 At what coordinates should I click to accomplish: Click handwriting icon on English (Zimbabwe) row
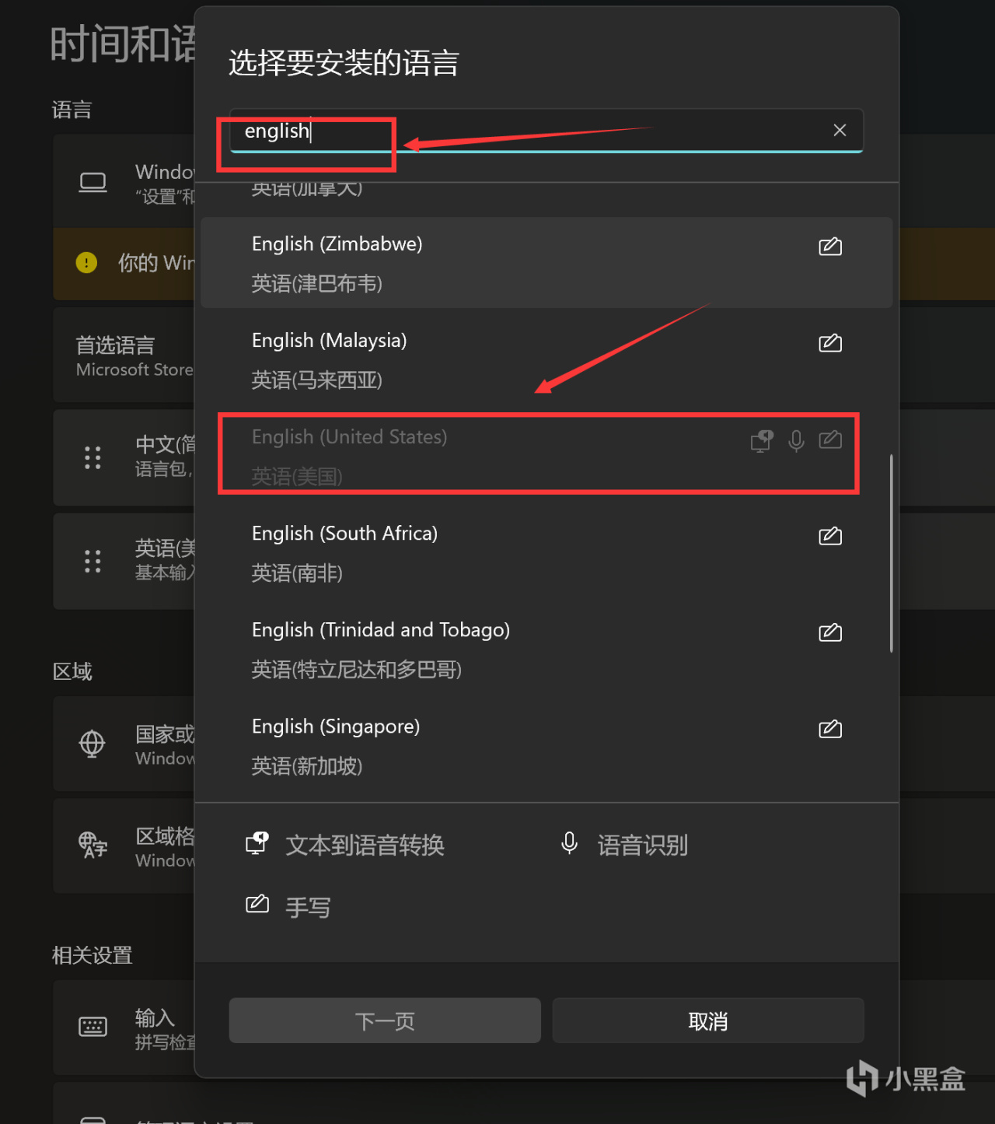point(830,247)
